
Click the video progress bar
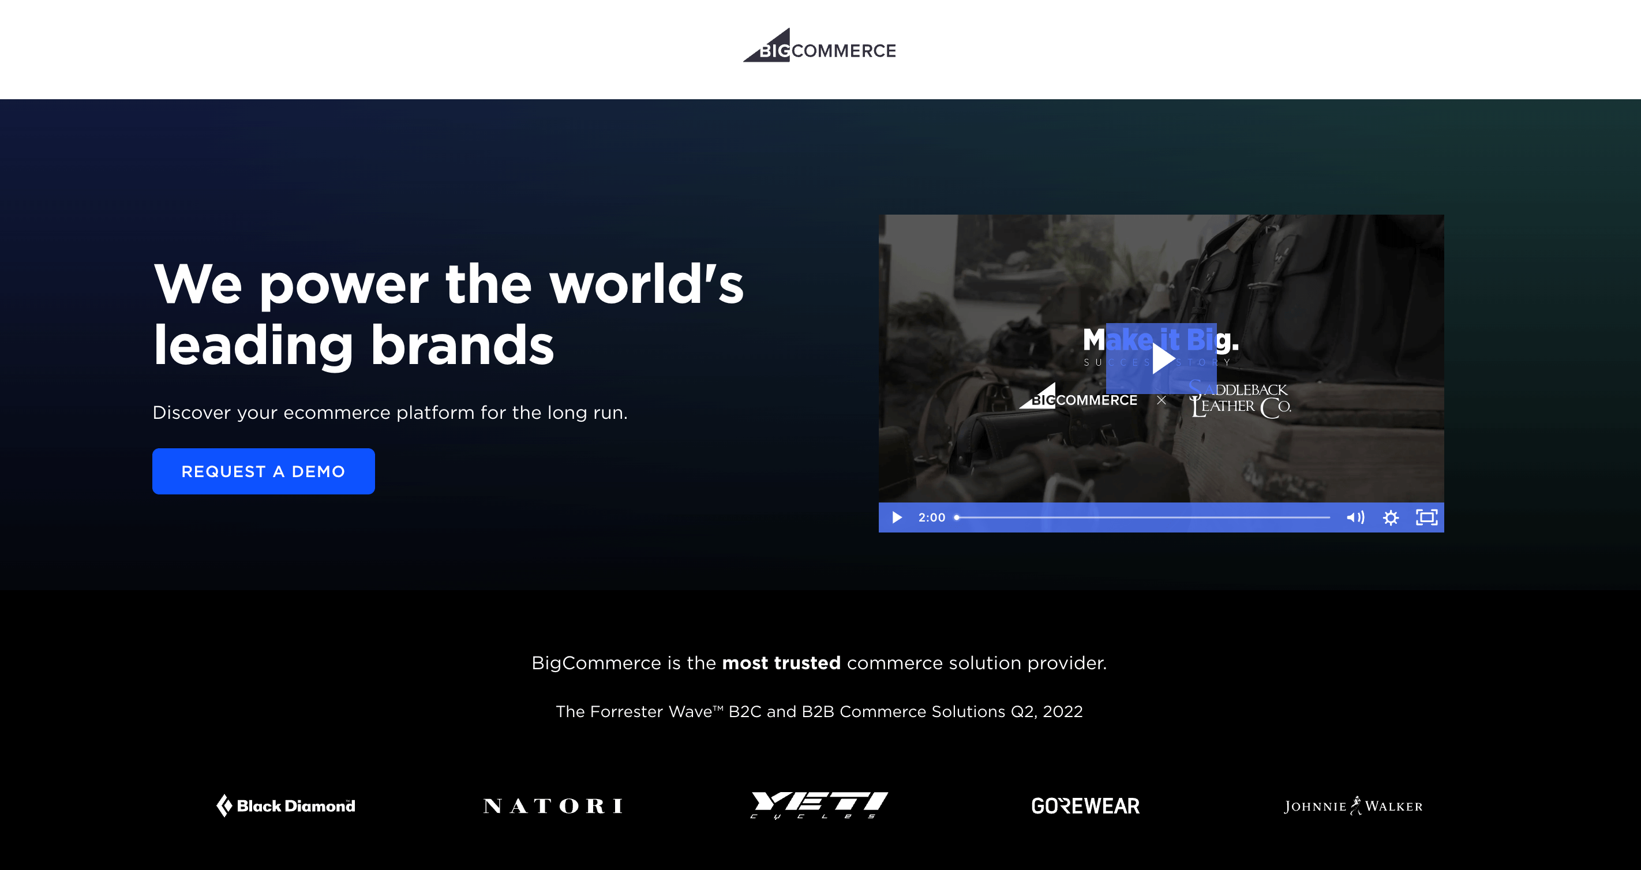pos(1143,518)
